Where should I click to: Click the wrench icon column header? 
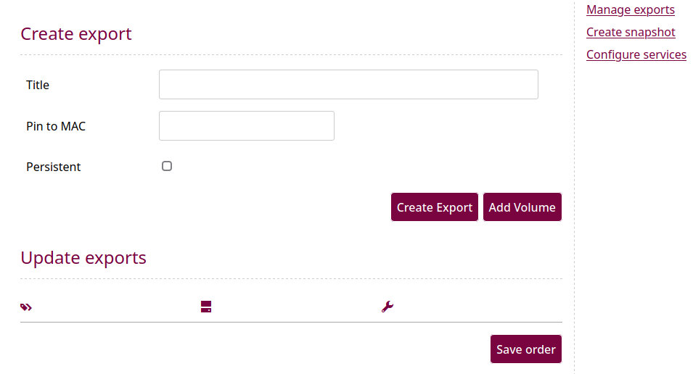387,307
